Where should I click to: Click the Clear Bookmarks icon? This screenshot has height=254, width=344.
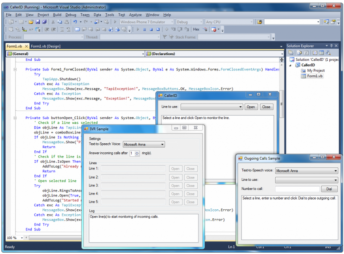[x=124, y=29]
